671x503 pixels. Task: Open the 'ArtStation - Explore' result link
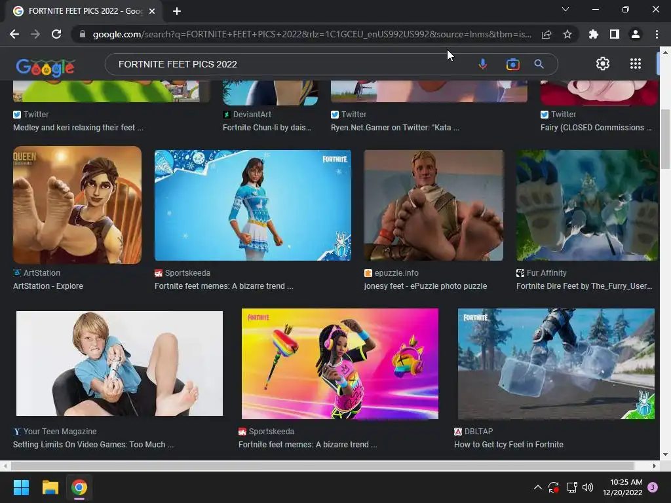(48, 286)
